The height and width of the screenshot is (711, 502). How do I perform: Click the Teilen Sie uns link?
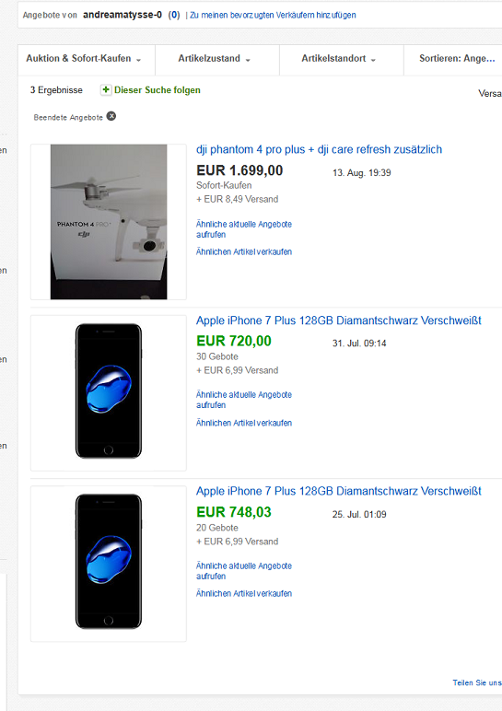[477, 682]
